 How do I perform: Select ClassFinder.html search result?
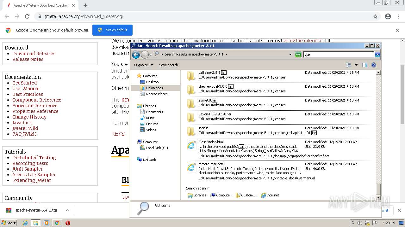pos(278,149)
